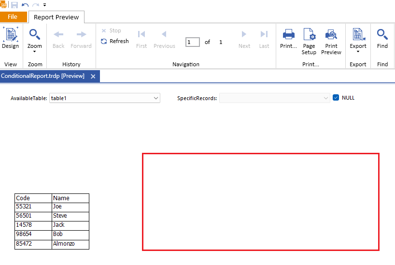This screenshot has height=265, width=395.
Task: Click the Code column header cell
Action: (33, 198)
